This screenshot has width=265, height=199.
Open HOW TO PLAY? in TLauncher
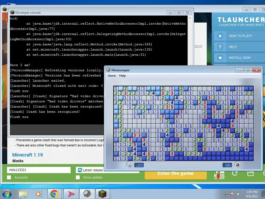click(x=239, y=36)
